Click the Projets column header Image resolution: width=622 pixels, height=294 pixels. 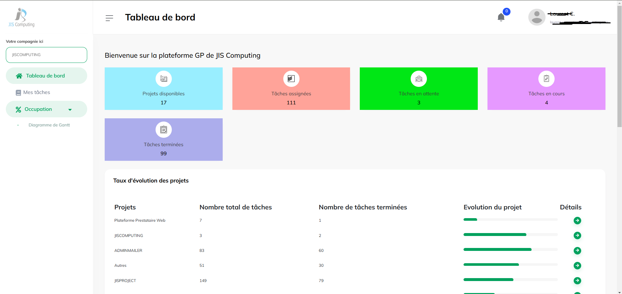coord(125,207)
